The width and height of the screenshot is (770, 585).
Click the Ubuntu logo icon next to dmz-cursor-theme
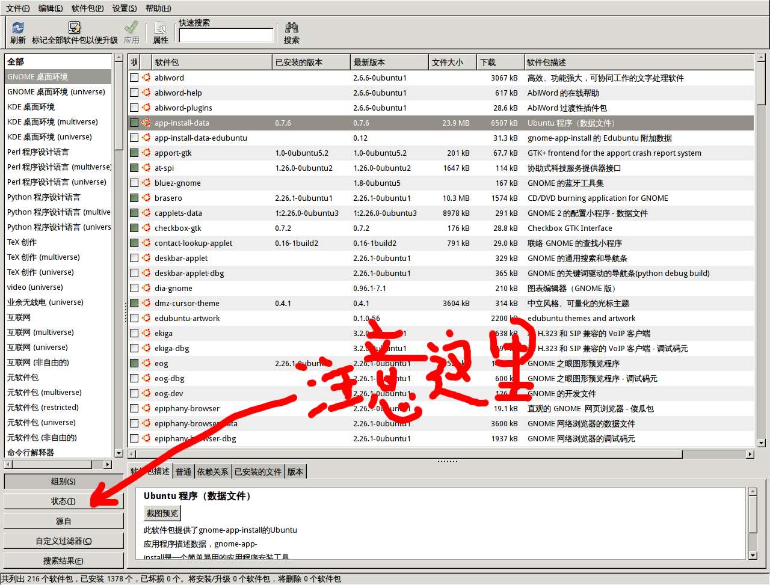146,303
